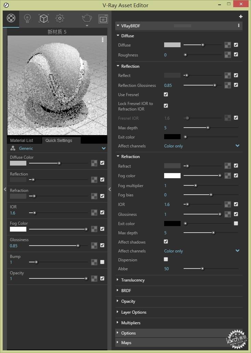Expand the Multipliers section

point(118,323)
